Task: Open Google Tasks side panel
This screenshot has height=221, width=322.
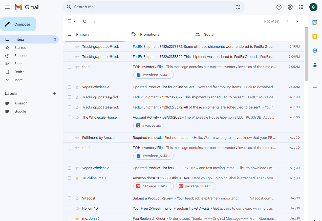Action: tap(315, 51)
